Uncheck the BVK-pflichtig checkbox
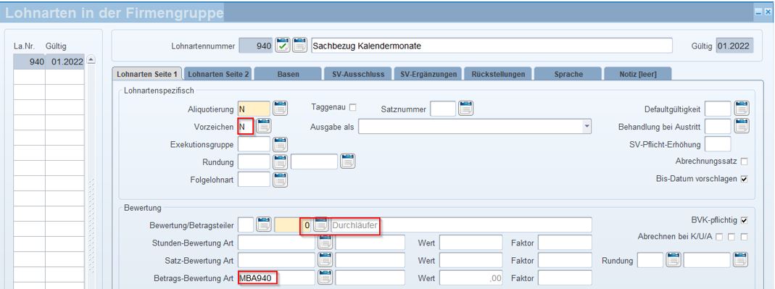The height and width of the screenshot is (289, 775). click(744, 220)
